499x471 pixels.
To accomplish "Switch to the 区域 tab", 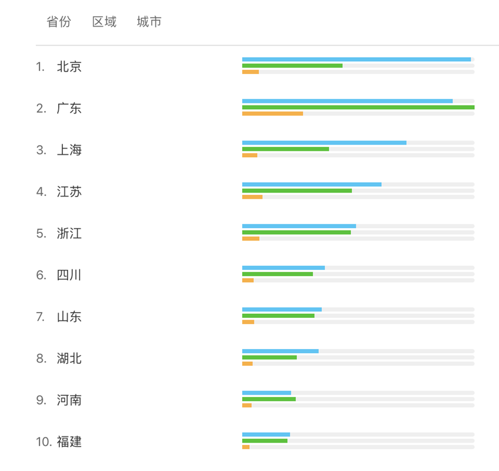I will pos(104,22).
